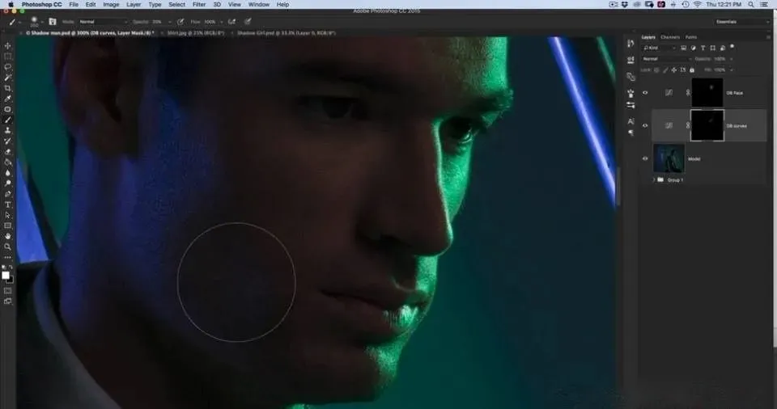Open the Essentials workspace switcher

coord(741,22)
